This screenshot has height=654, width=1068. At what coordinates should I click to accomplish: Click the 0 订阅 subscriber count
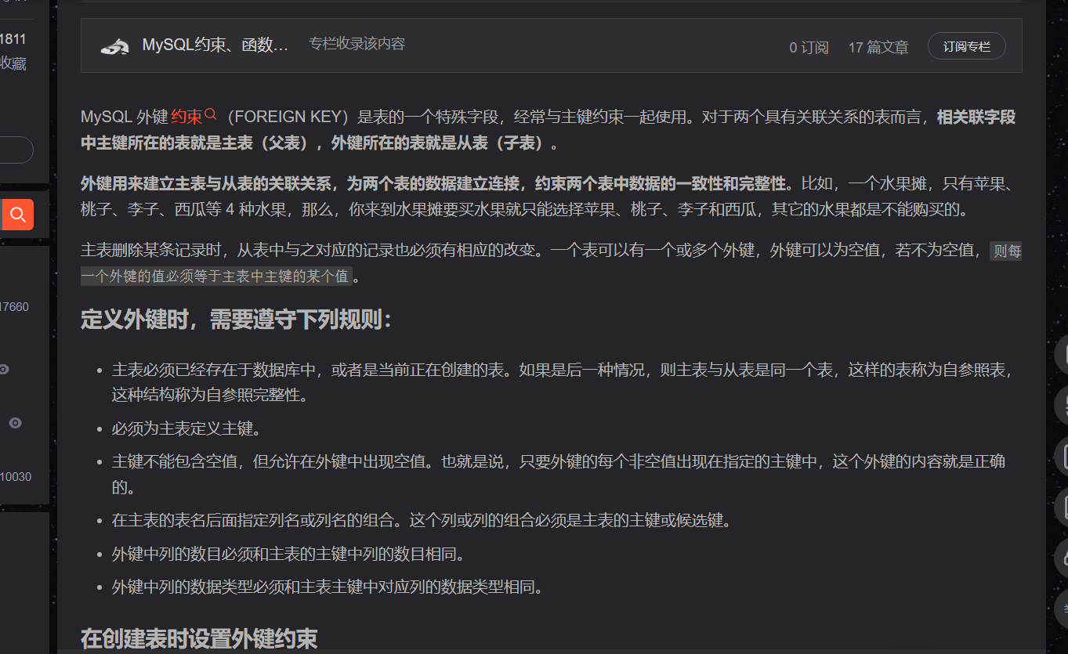point(809,46)
